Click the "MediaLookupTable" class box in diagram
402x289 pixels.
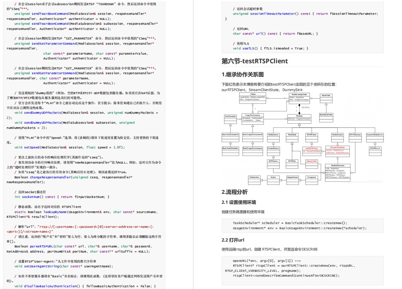tap(299, 99)
